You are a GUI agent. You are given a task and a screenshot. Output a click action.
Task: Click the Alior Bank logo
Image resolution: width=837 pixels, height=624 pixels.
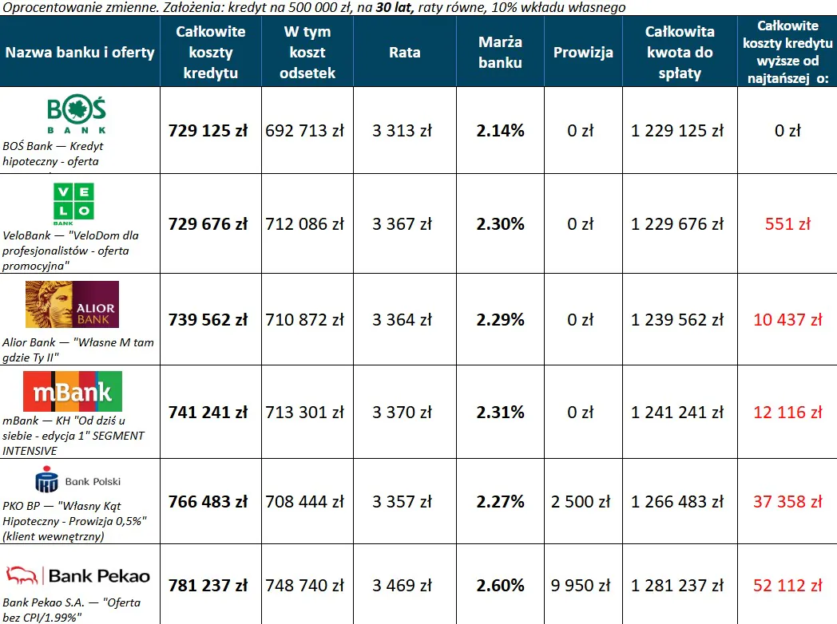point(72,304)
